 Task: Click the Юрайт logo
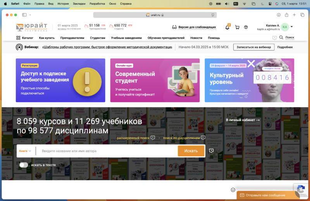click(x=32, y=27)
